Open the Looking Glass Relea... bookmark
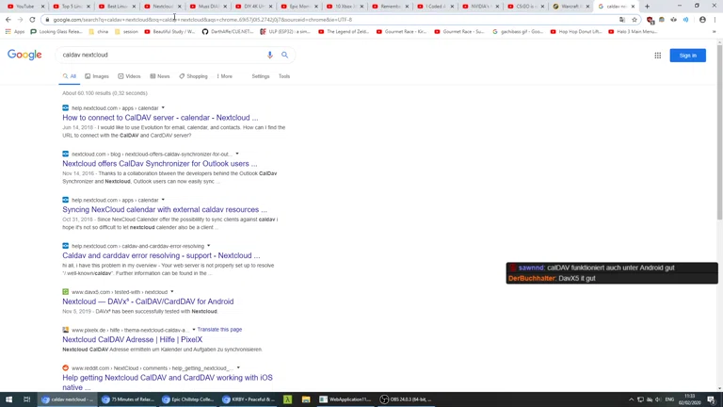This screenshot has width=723, height=407. [56, 32]
